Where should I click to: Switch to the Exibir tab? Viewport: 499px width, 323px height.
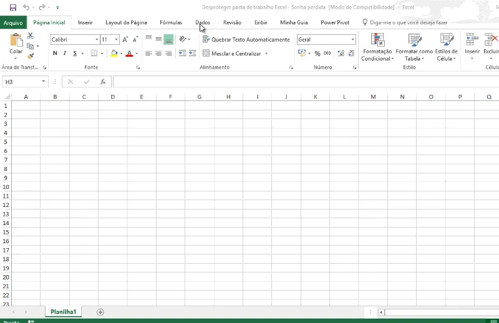pyautogui.click(x=261, y=22)
